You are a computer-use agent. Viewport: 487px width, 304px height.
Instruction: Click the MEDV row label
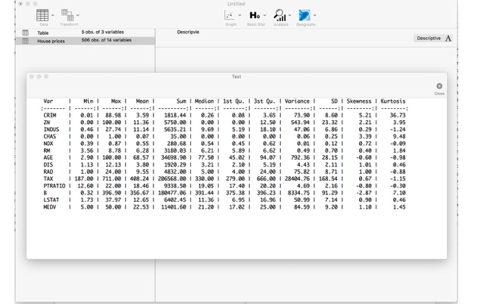click(50, 207)
